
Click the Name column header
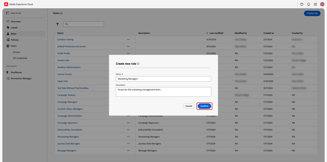coord(61,33)
